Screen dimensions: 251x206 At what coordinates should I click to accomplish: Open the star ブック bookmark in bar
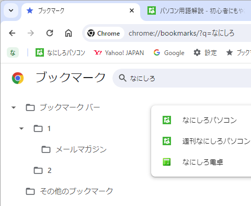238,52
